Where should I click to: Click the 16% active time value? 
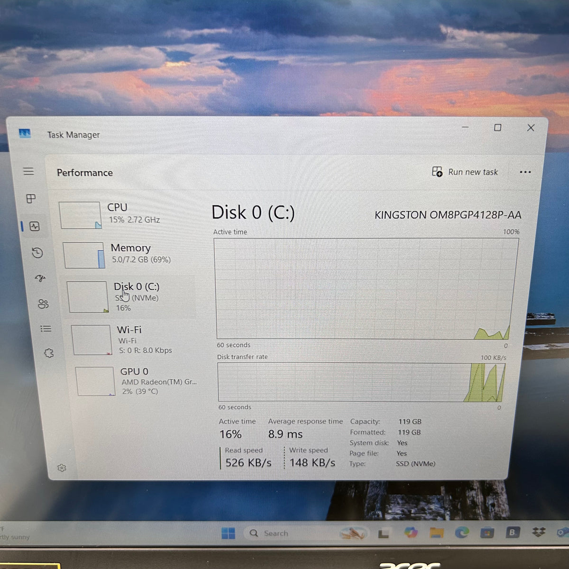pos(230,434)
